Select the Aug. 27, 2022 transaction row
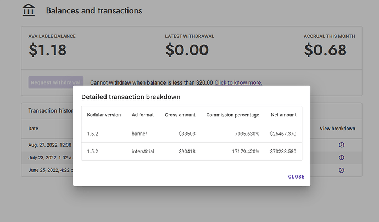 point(49,145)
